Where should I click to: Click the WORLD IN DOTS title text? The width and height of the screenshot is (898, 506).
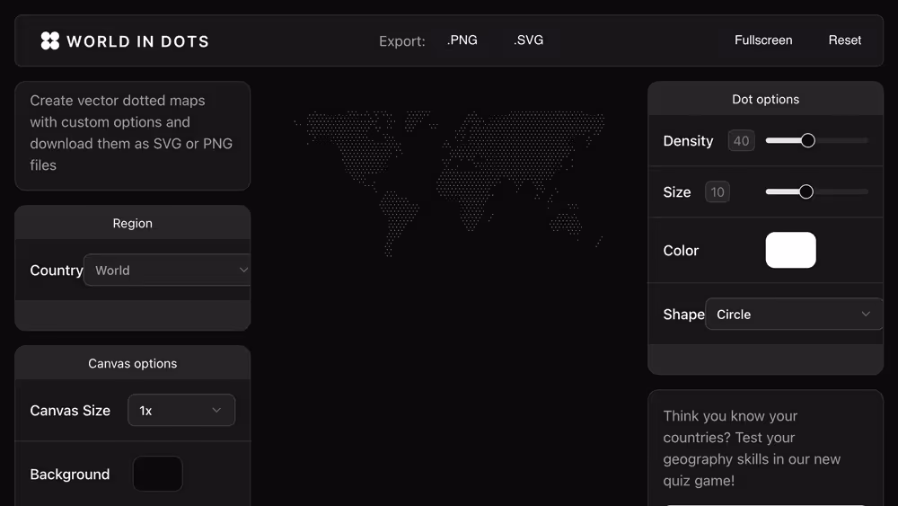(x=137, y=41)
